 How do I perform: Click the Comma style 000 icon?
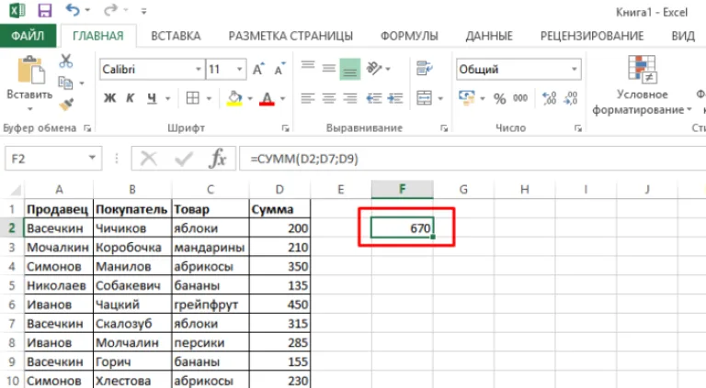click(520, 98)
